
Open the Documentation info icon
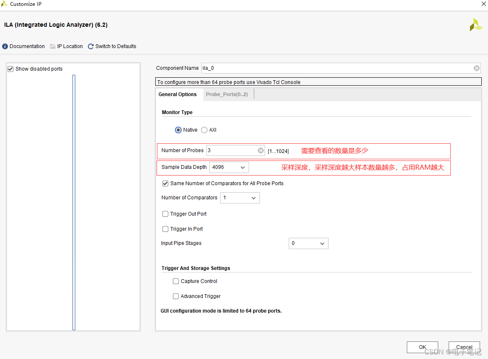tap(5, 46)
